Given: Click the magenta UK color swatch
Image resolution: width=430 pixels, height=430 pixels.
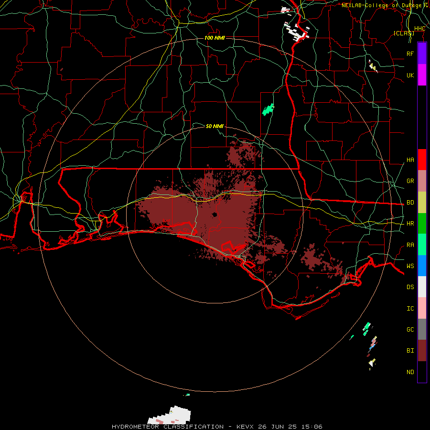Looking at the screenshot, I should pyautogui.click(x=422, y=75).
